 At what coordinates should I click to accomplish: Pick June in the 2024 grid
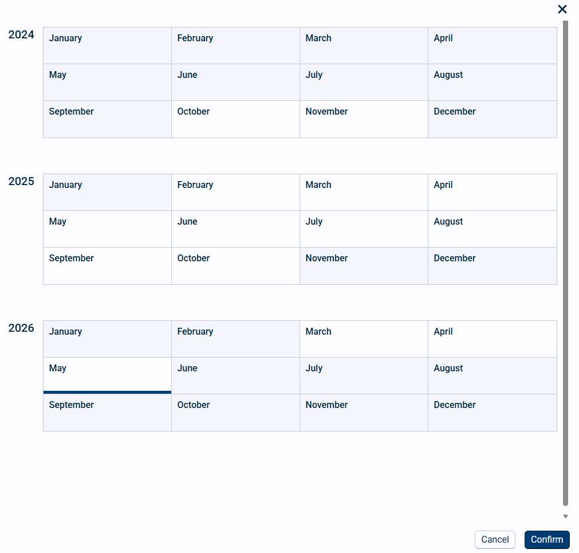tap(235, 83)
